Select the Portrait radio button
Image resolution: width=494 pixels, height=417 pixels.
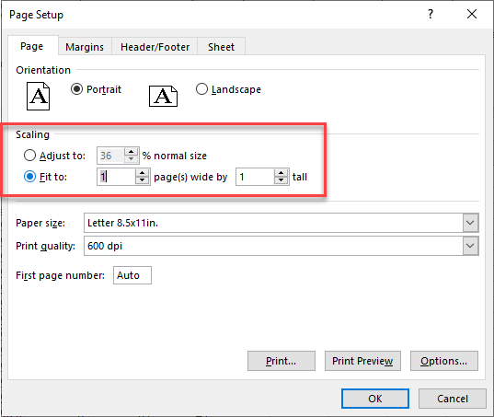click(x=76, y=89)
